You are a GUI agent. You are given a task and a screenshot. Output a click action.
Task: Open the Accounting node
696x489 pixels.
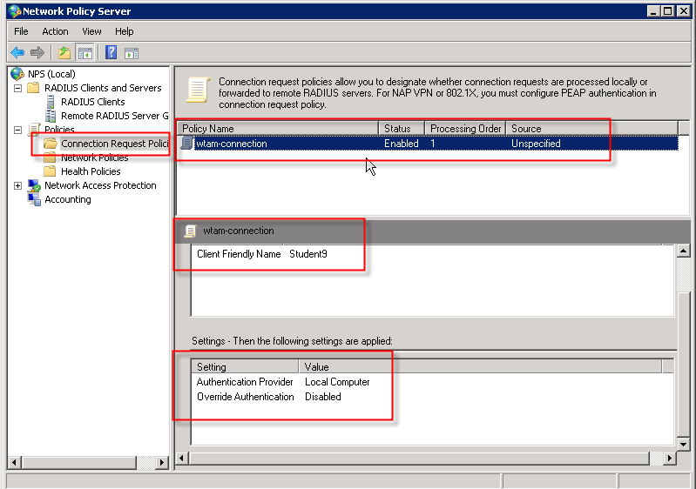click(67, 199)
